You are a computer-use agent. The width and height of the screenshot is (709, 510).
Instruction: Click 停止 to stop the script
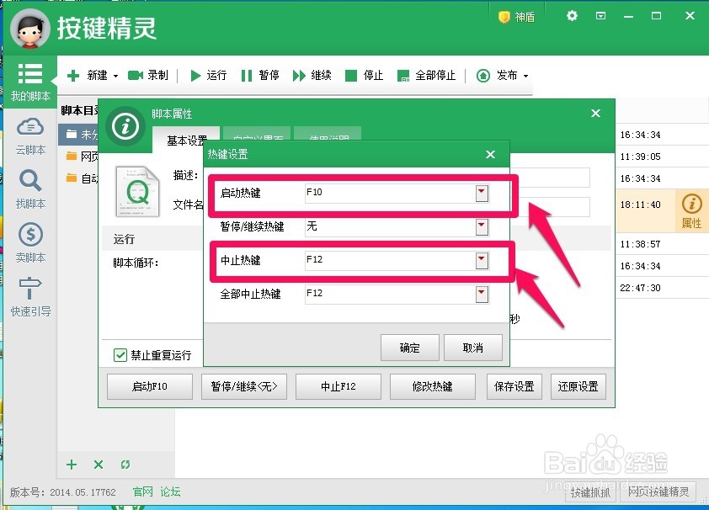pyautogui.click(x=364, y=75)
